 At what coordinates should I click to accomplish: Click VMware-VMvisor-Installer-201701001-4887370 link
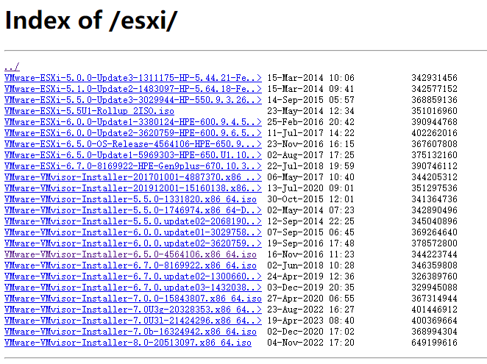[133, 177]
